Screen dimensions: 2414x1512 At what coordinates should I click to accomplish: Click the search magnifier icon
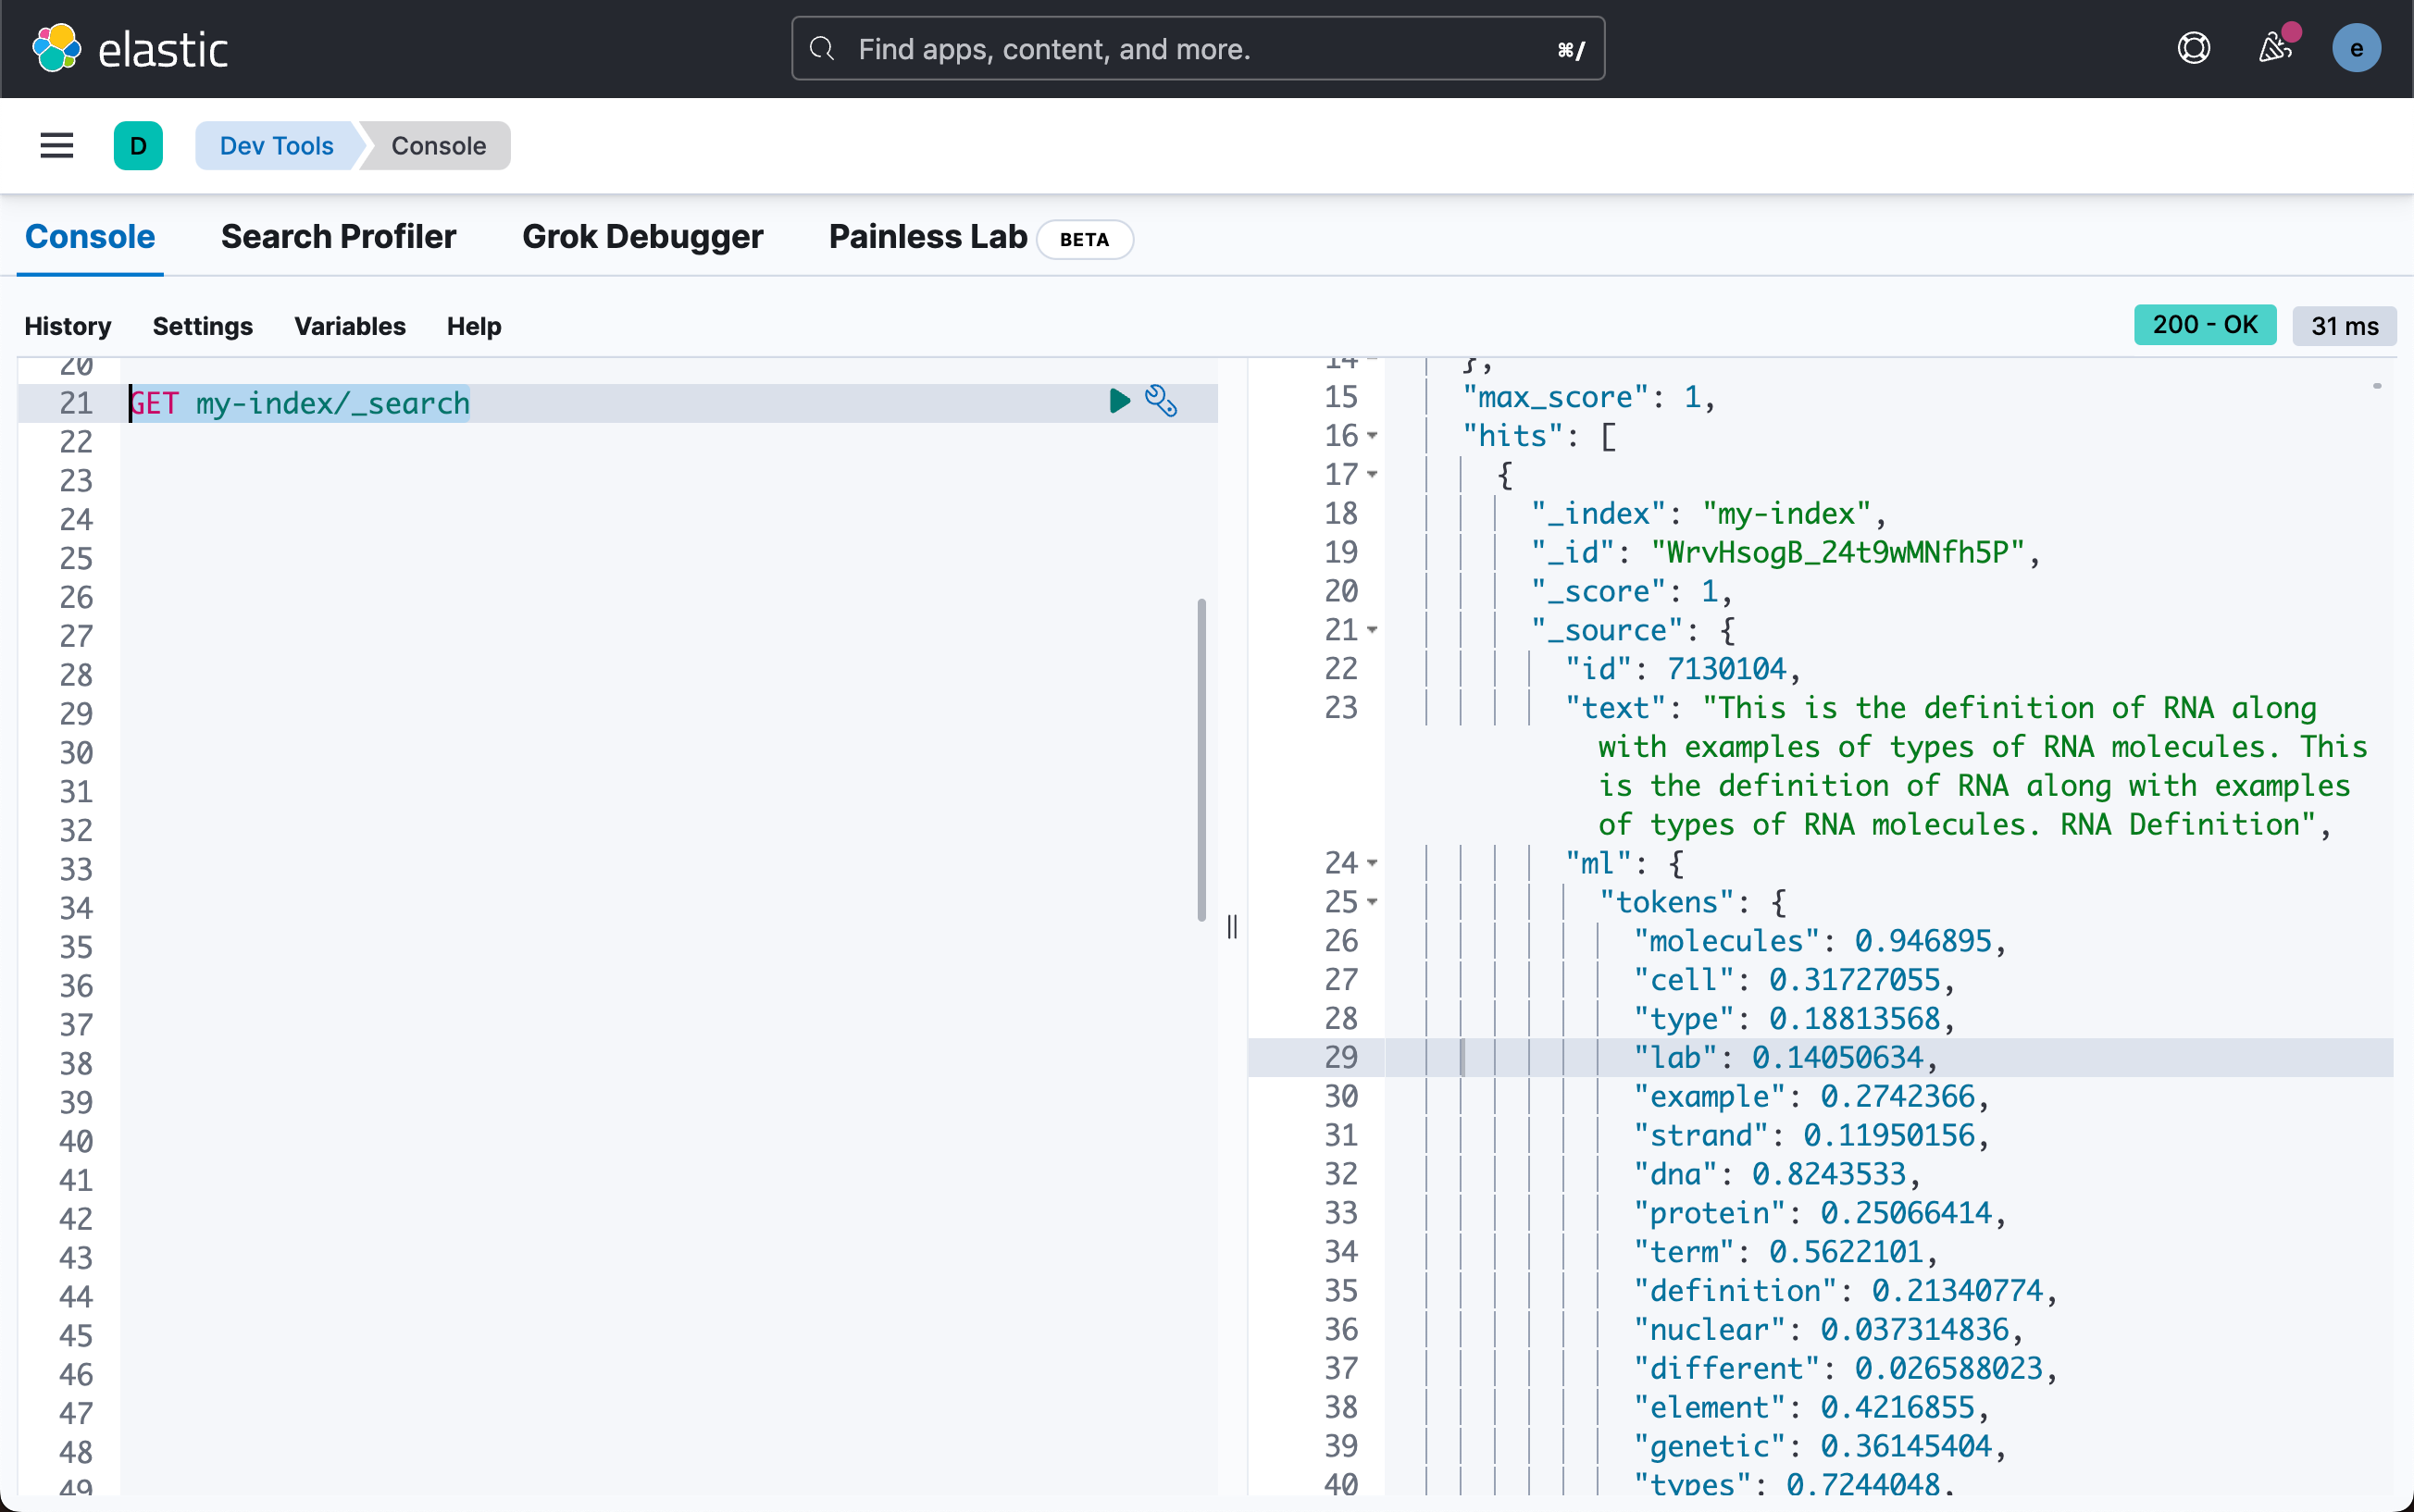point(822,48)
